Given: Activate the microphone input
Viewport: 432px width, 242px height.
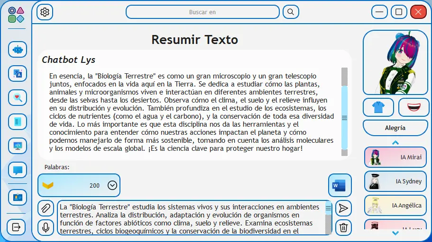Looking at the screenshot, I should pyautogui.click(x=46, y=227).
